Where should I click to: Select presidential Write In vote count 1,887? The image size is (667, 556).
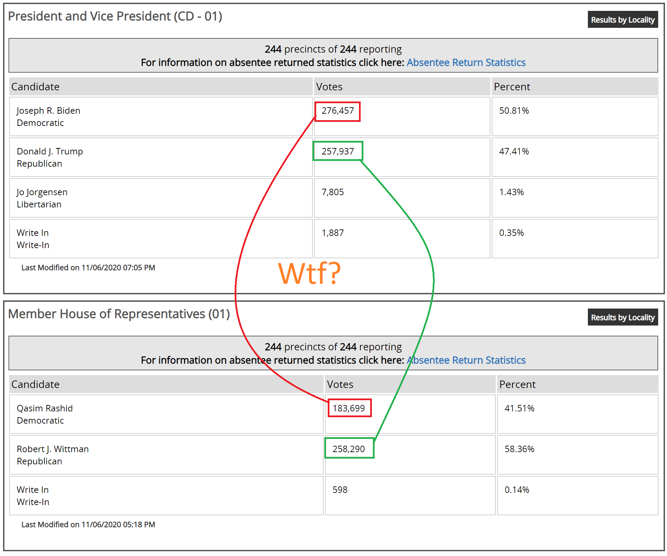pyautogui.click(x=332, y=233)
